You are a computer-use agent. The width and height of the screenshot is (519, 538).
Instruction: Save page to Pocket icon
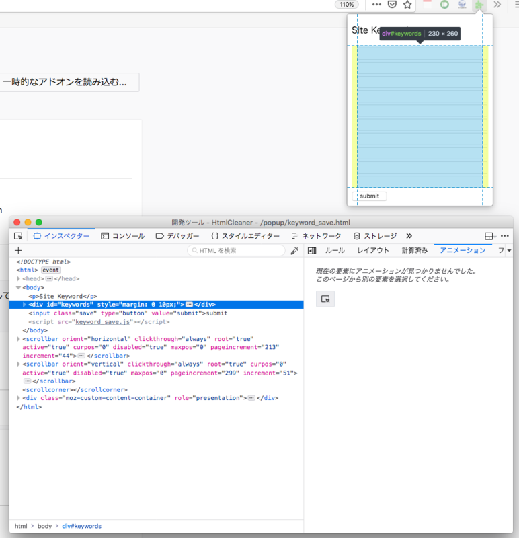point(392,5)
